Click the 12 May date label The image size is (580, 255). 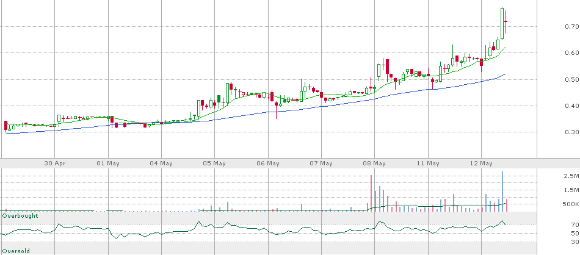tap(481, 163)
